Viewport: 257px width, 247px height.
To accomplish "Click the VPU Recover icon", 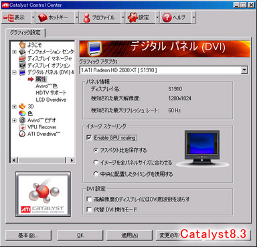I will [x=22, y=127].
